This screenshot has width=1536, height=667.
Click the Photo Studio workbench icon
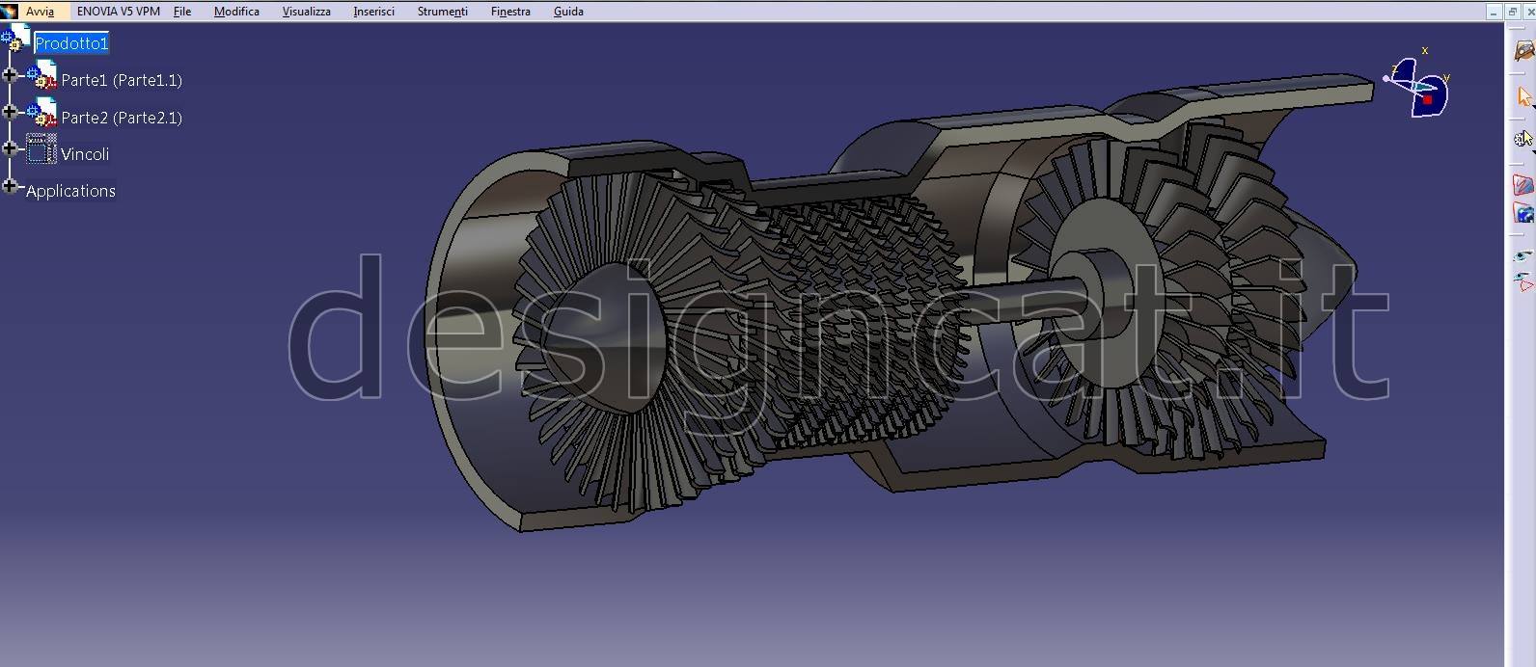point(1522,50)
